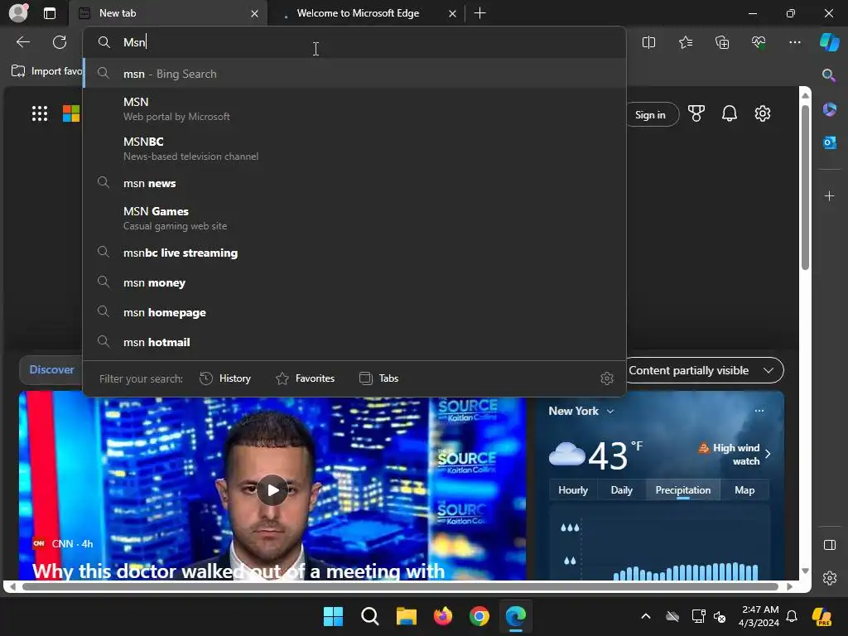Play the CNN news video
The image size is (848, 636).
272,490
